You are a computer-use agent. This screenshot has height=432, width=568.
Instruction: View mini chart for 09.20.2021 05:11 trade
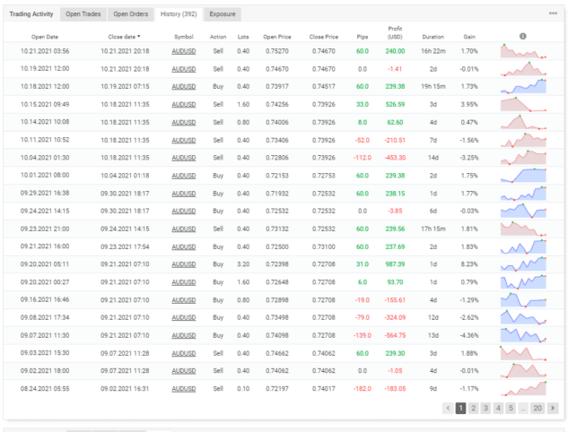pyautogui.click(x=523, y=264)
